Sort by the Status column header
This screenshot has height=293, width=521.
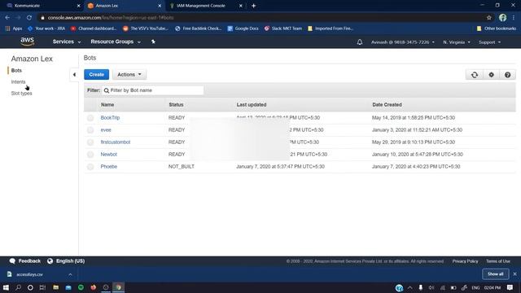click(x=176, y=105)
